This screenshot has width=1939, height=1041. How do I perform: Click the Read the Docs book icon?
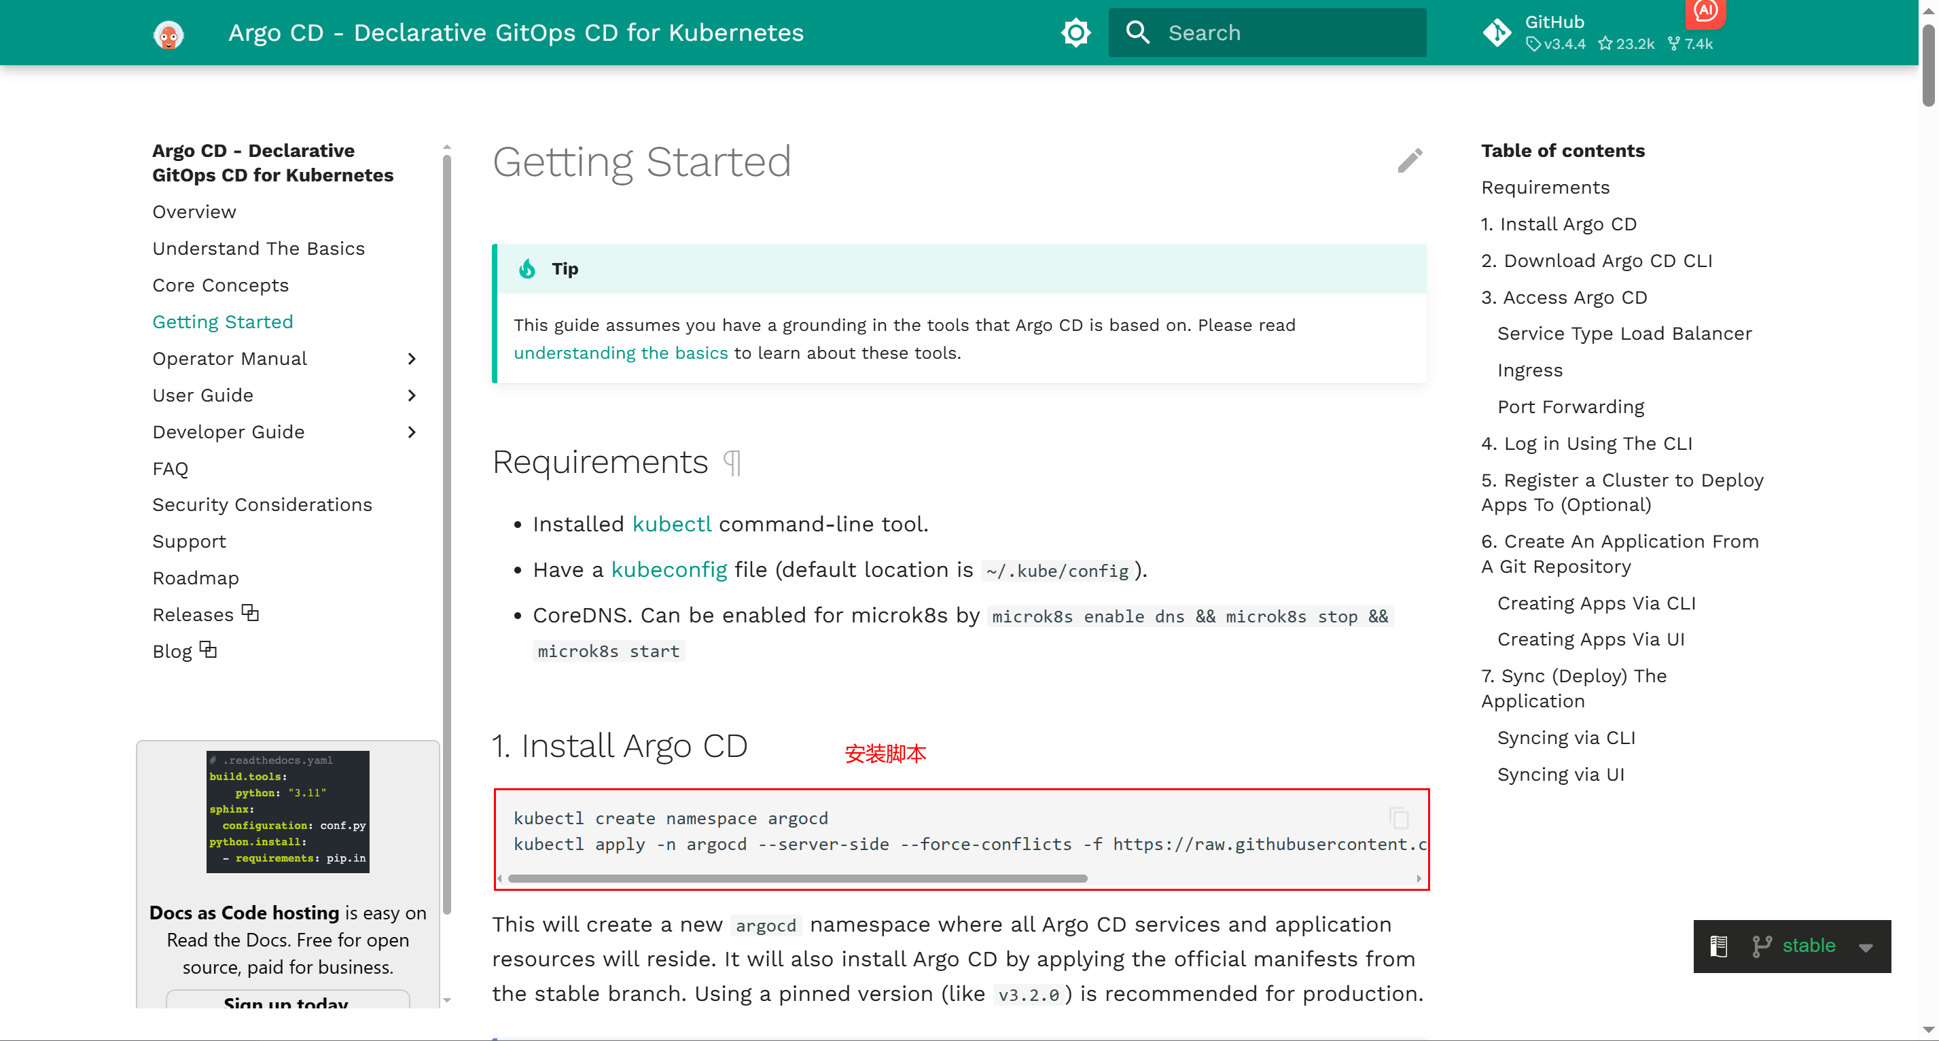coord(1718,946)
